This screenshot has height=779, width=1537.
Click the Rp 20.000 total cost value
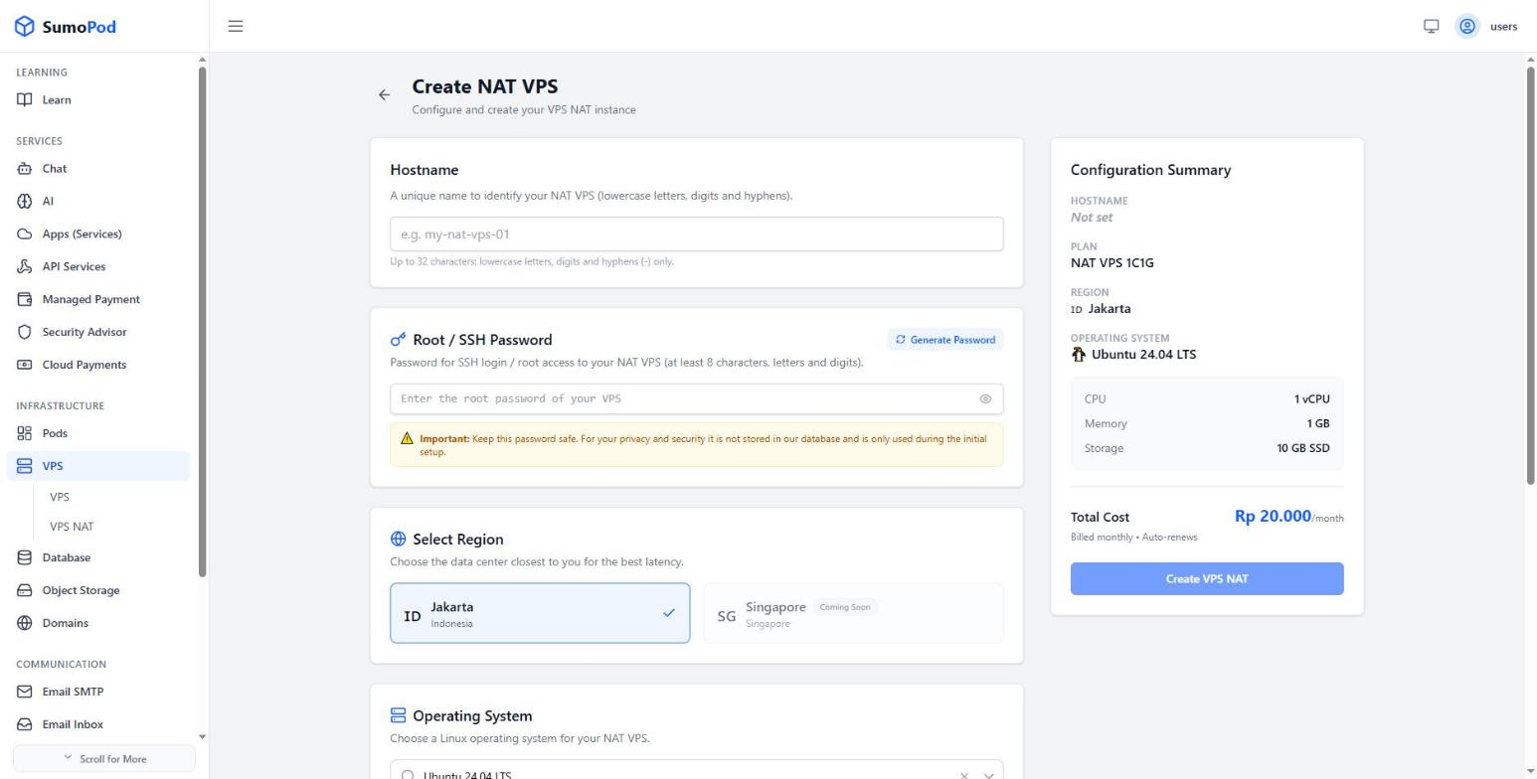tap(1273, 516)
